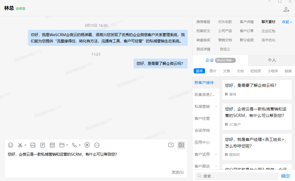Select the 聊天素材 sidebar tab
The image size is (295, 181).
268,22
